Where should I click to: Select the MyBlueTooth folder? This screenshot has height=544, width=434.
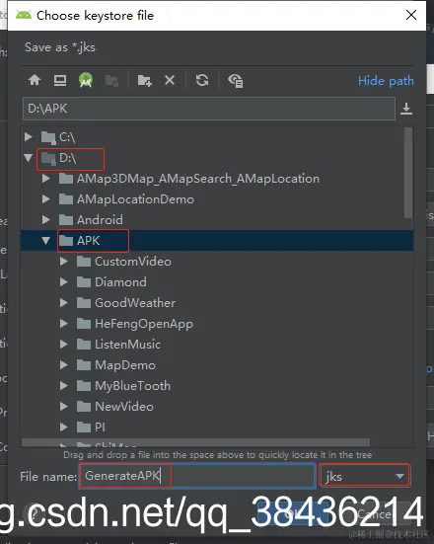point(133,386)
